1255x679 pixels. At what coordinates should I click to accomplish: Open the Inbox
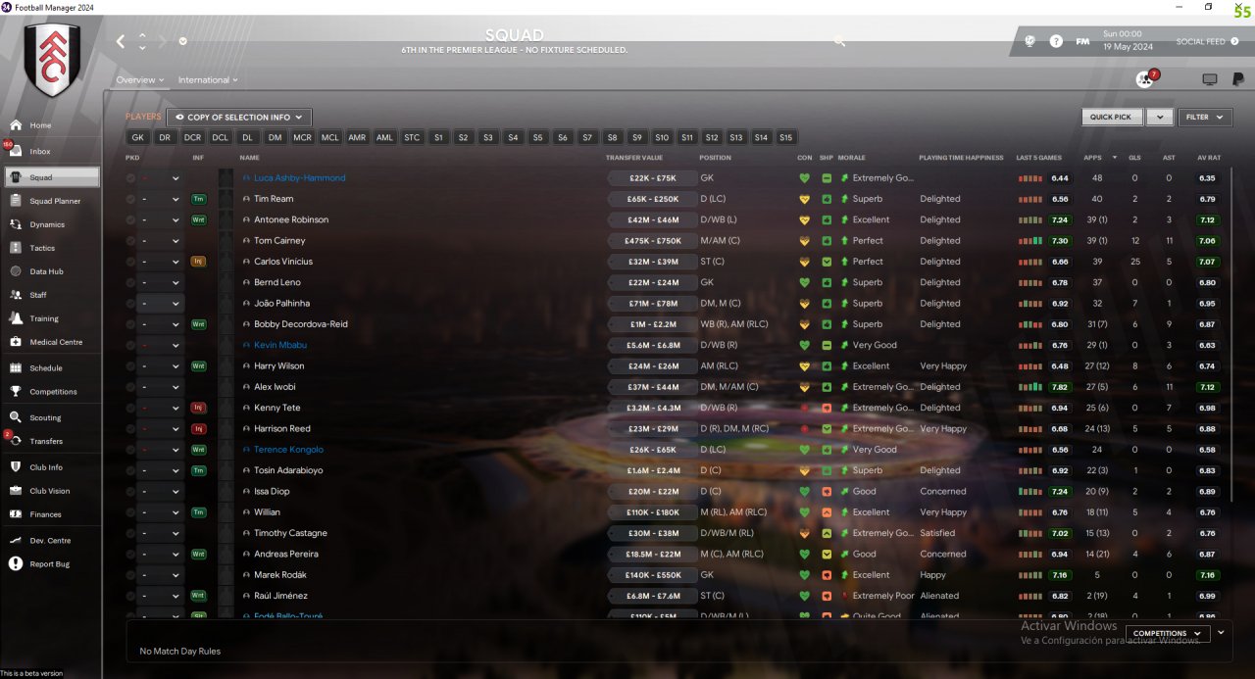click(x=51, y=152)
